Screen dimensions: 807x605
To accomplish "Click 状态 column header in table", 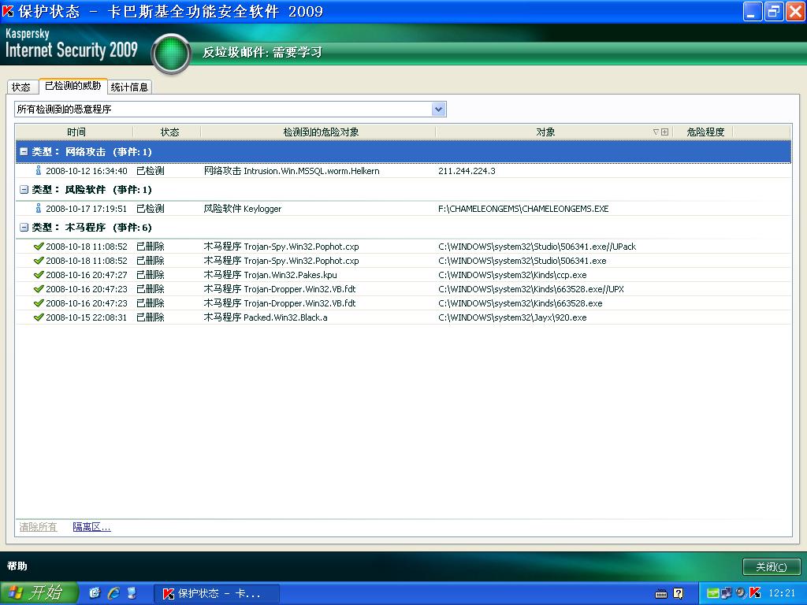I will point(170,132).
